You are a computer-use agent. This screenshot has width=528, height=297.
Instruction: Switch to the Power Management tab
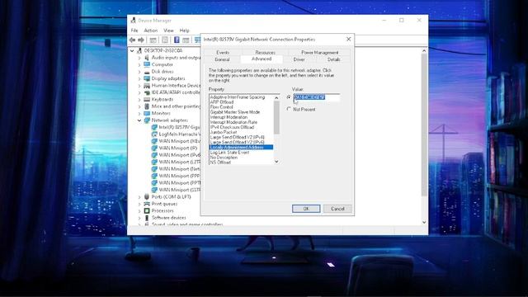[319, 53]
